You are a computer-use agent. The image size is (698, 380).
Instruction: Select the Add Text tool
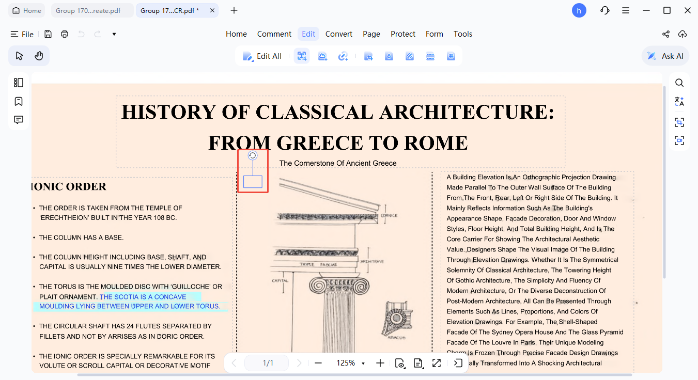click(301, 56)
